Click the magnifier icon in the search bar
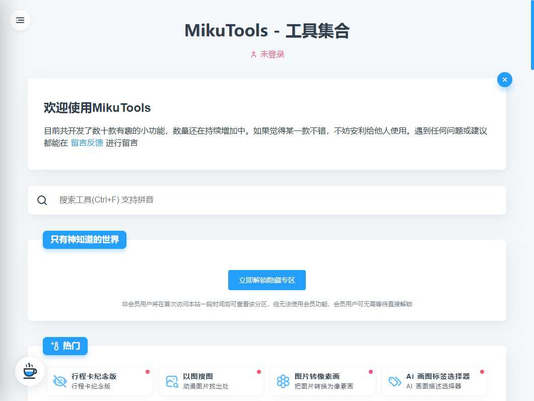The height and width of the screenshot is (401, 534). point(42,200)
